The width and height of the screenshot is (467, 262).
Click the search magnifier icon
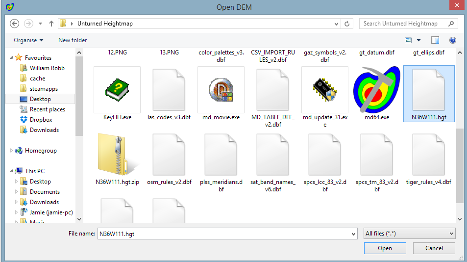pos(451,24)
